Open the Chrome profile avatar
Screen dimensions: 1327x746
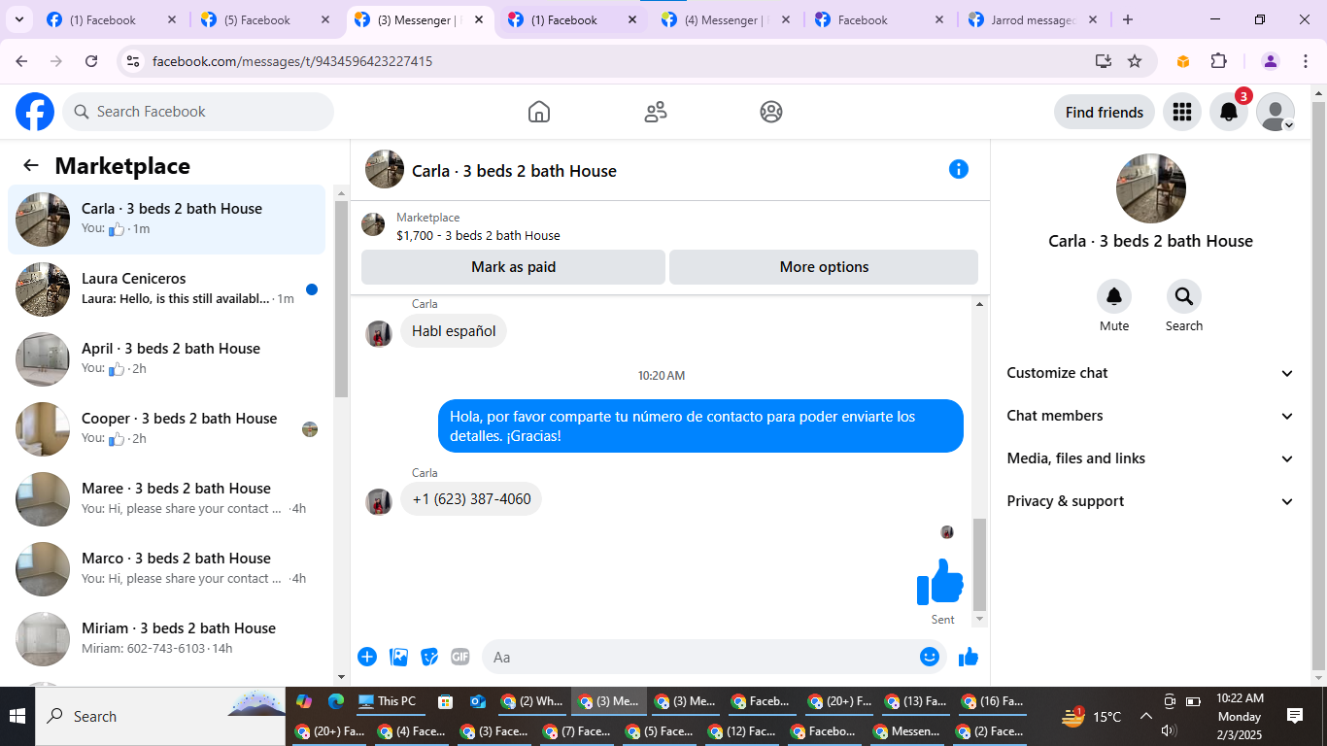click(1271, 61)
